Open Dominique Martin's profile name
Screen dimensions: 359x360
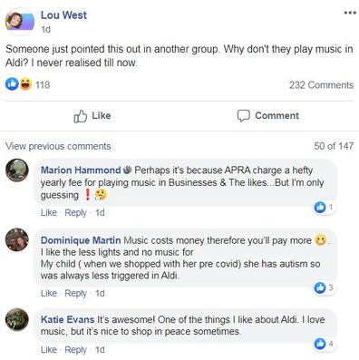(81, 240)
